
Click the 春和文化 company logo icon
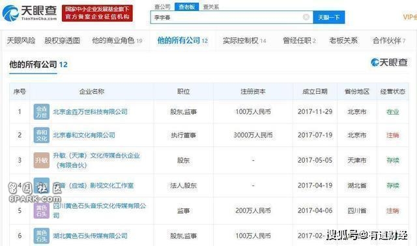tap(42, 135)
